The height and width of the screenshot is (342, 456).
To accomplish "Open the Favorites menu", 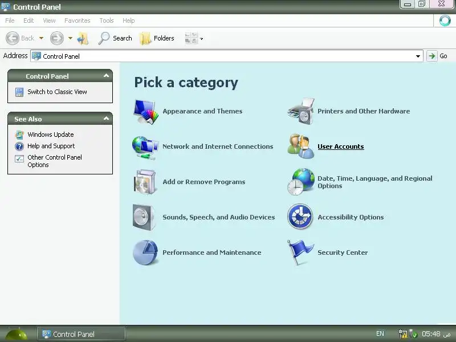I will coord(78,21).
